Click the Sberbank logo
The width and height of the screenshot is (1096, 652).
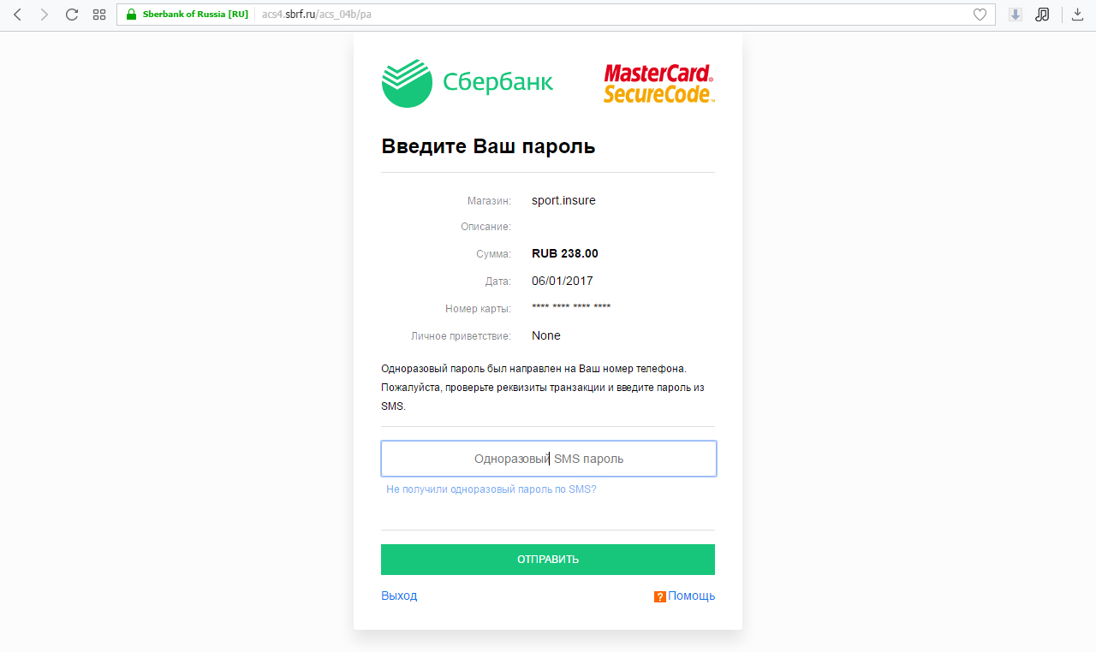pyautogui.click(x=468, y=83)
